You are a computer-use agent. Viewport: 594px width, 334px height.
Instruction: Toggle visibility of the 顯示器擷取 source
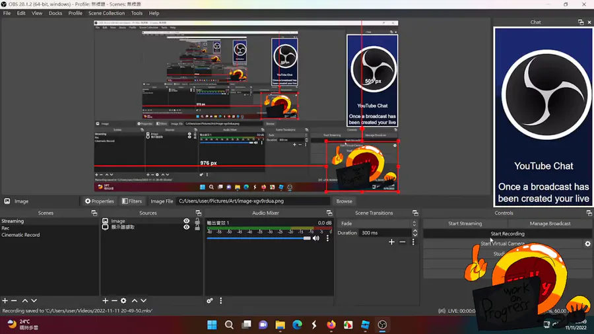[186, 227]
